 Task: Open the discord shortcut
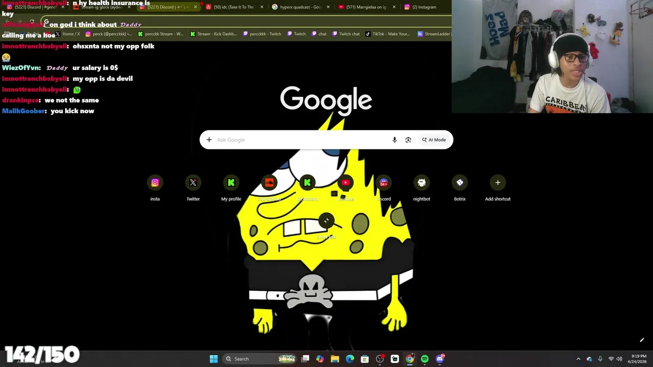click(384, 189)
